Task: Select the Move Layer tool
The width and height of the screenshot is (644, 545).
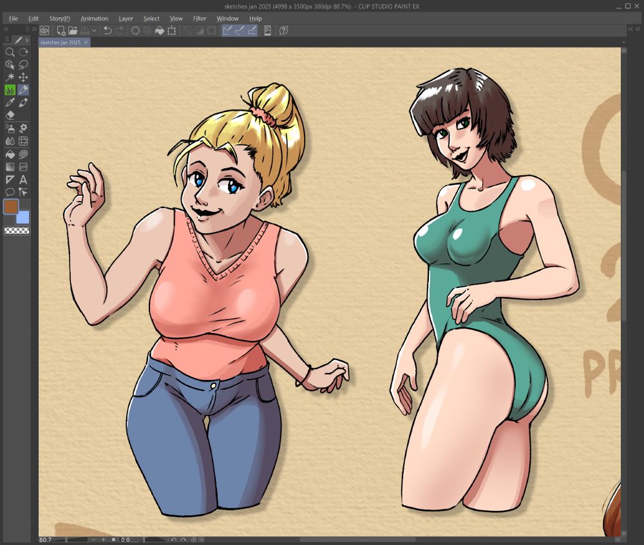Action: pyautogui.click(x=23, y=77)
